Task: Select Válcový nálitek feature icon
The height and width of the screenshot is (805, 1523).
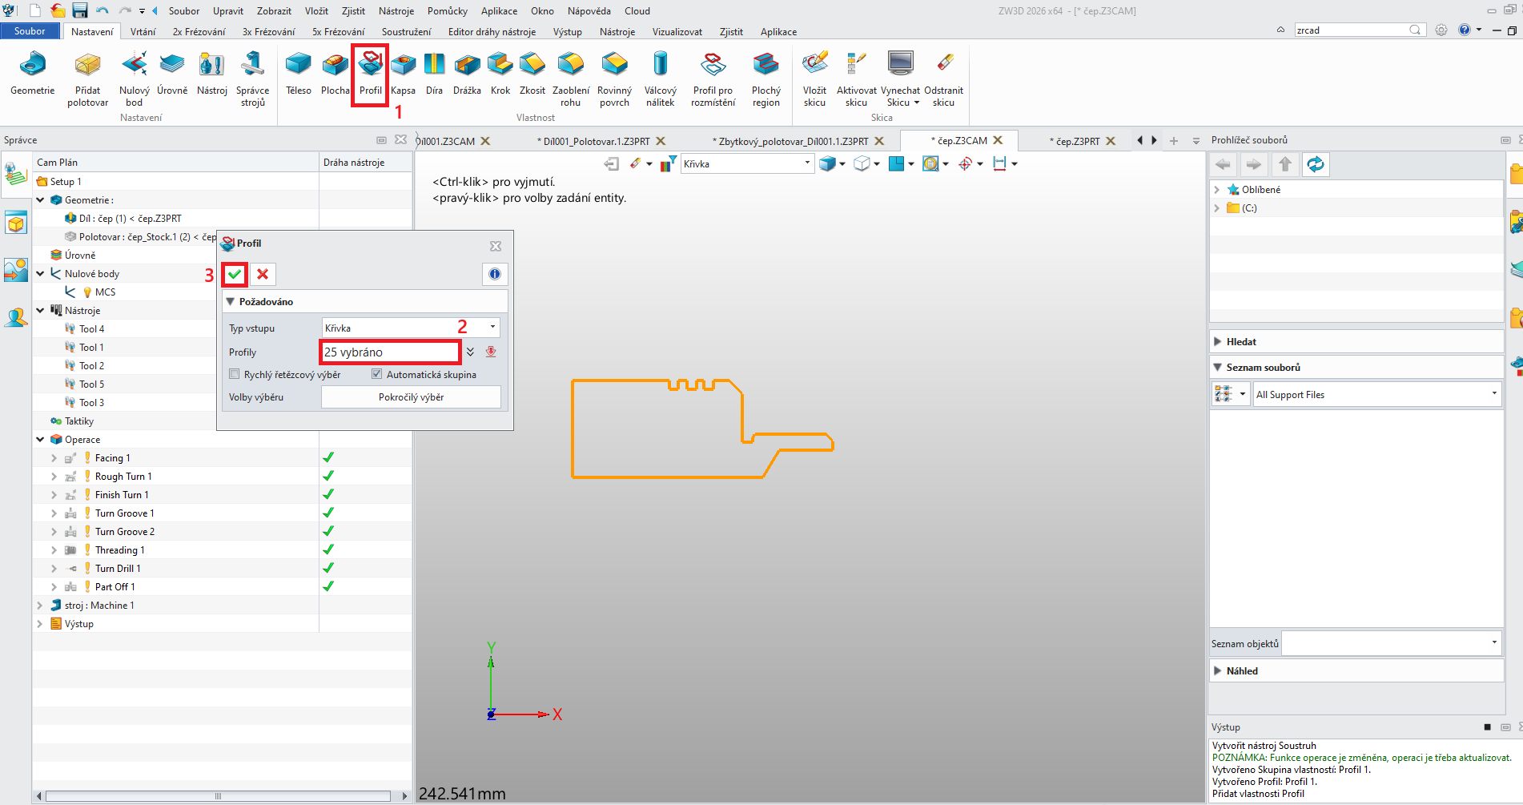Action: pyautogui.click(x=660, y=79)
